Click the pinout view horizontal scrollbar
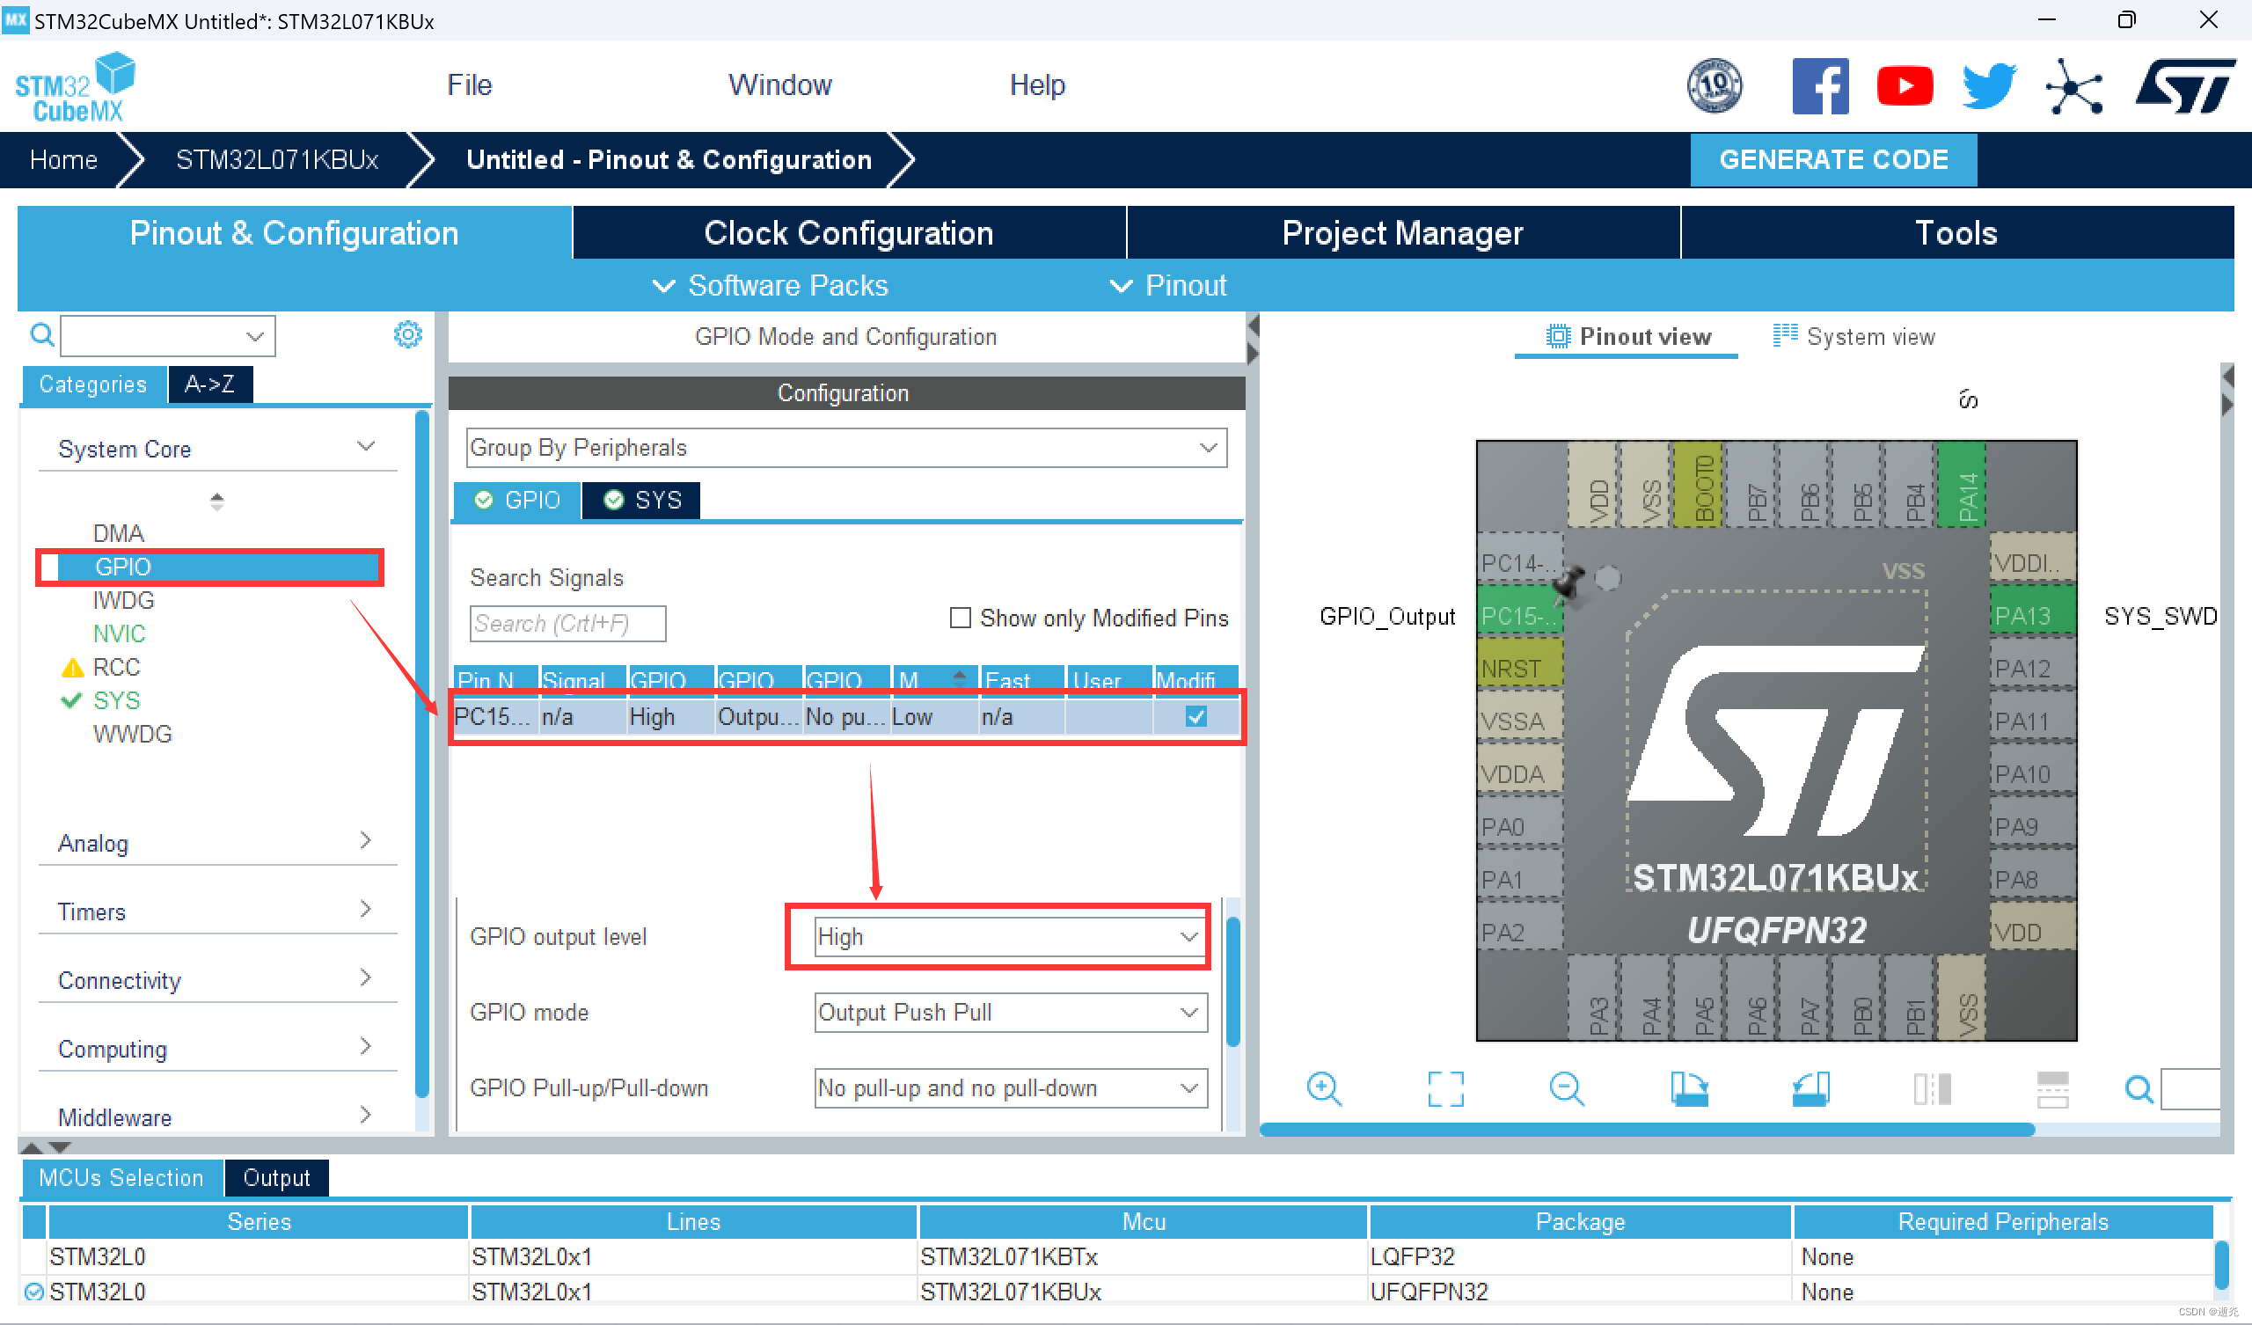The width and height of the screenshot is (2252, 1325). 1646,1130
